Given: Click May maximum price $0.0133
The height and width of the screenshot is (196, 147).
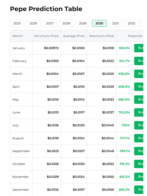Looking at the screenshot, I should tap(108, 100).
